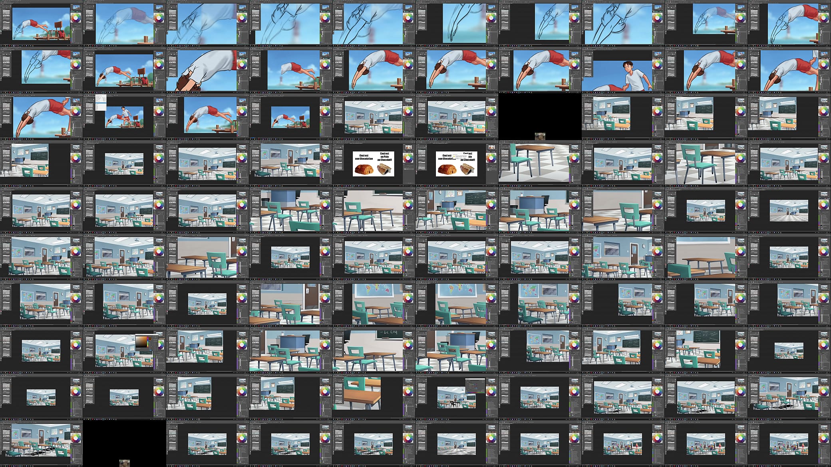Click the chocolatine pastry image in the dialog-free frame
The image size is (831, 467).
pyautogui.click(x=364, y=169)
